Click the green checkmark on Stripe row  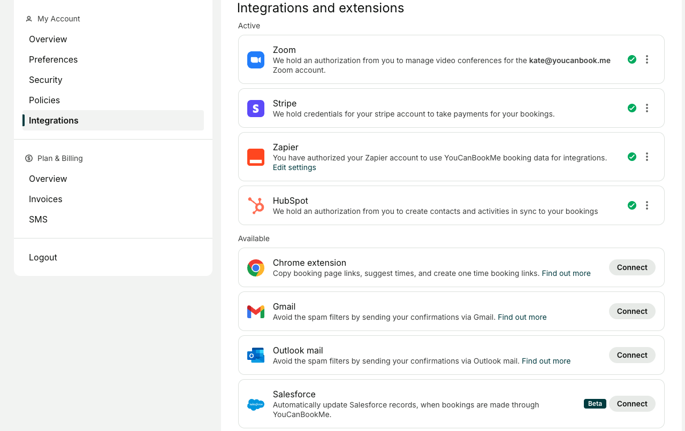click(x=632, y=108)
